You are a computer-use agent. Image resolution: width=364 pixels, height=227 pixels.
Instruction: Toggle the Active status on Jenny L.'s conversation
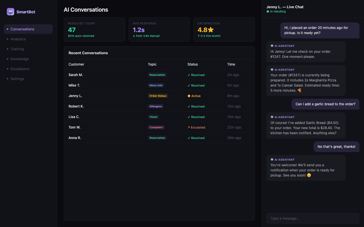(194, 96)
